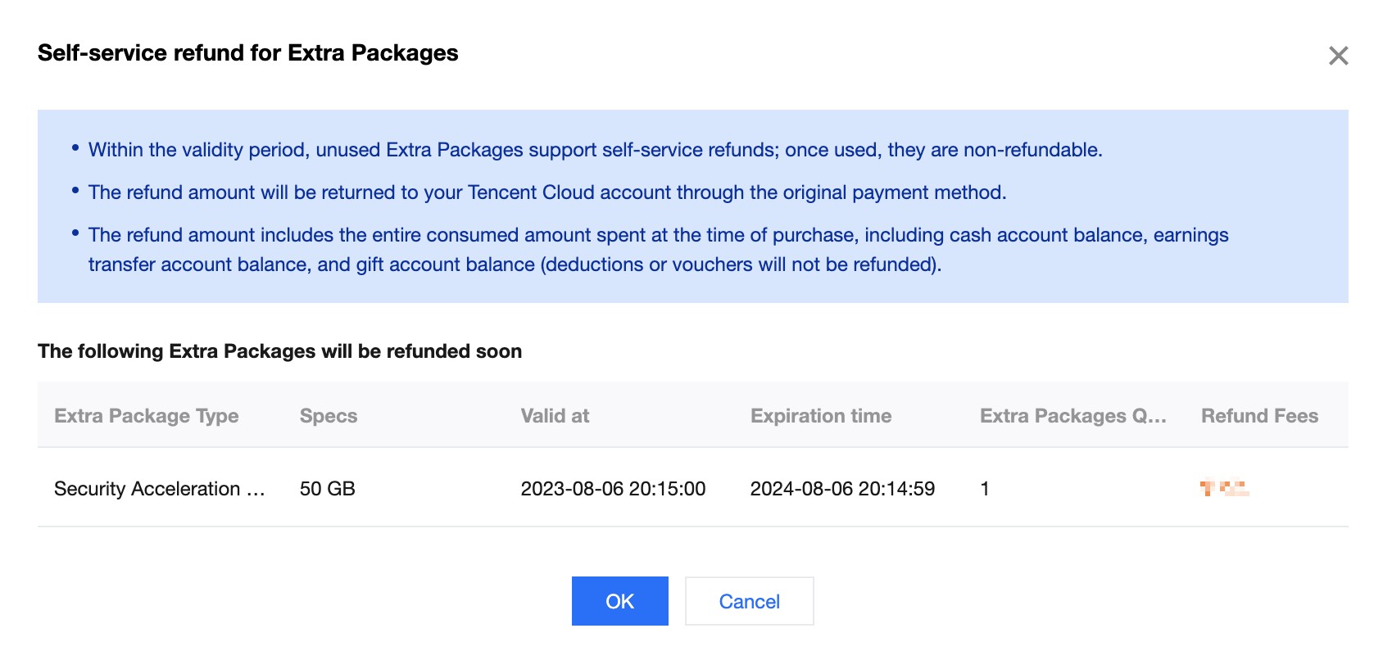The height and width of the screenshot is (660, 1383).
Task: Click the dialog title text
Action: click(247, 53)
